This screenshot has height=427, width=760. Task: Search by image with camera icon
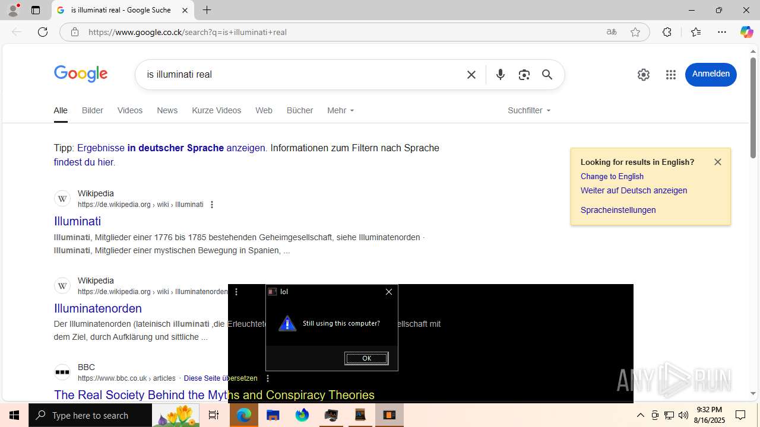pos(524,75)
